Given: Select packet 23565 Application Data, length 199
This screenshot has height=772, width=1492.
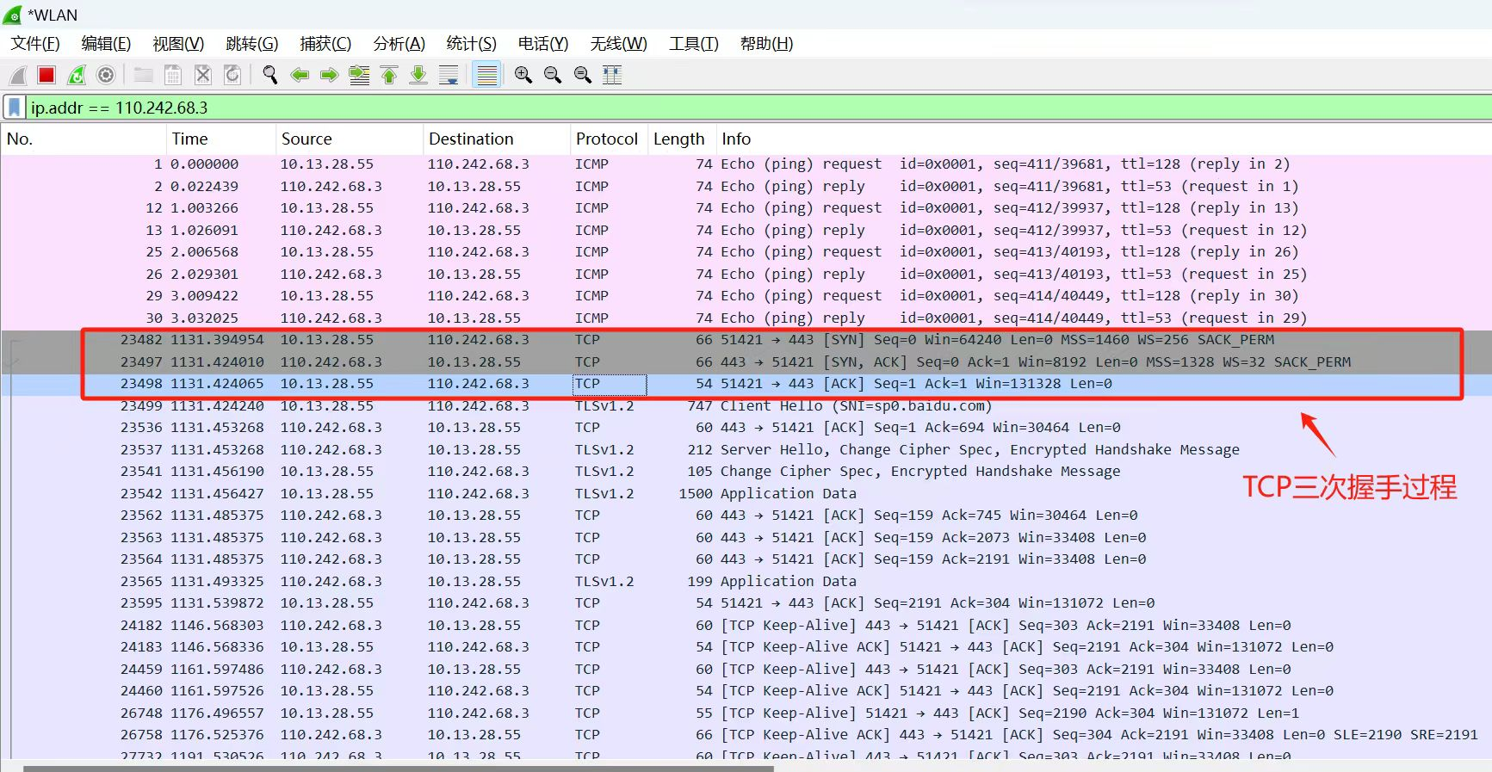Looking at the screenshot, I should (x=746, y=582).
